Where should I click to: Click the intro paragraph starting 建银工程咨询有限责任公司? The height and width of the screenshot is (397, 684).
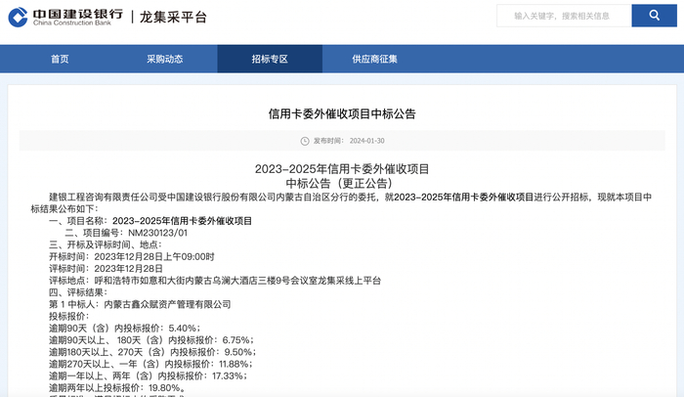[x=341, y=203]
